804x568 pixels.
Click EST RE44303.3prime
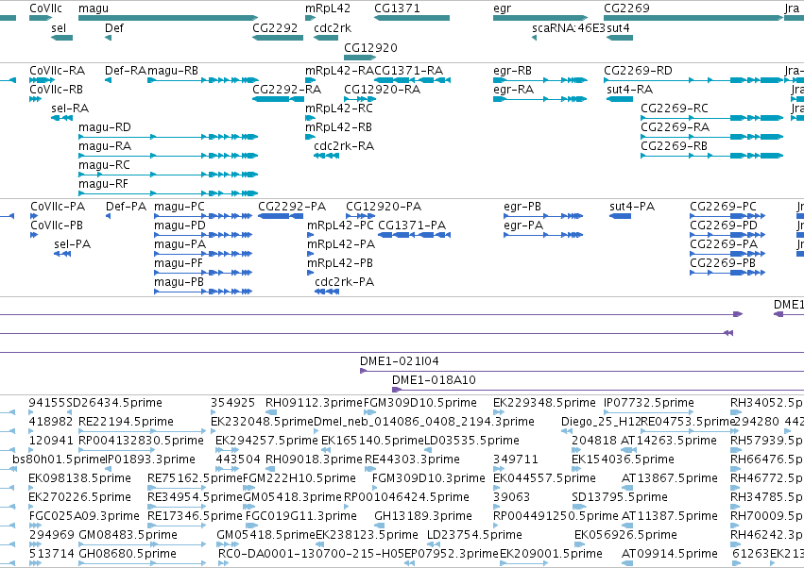click(412, 459)
